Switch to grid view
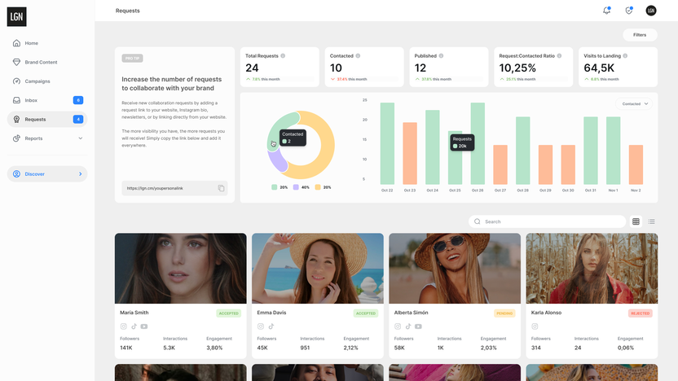The image size is (678, 381). tap(636, 221)
